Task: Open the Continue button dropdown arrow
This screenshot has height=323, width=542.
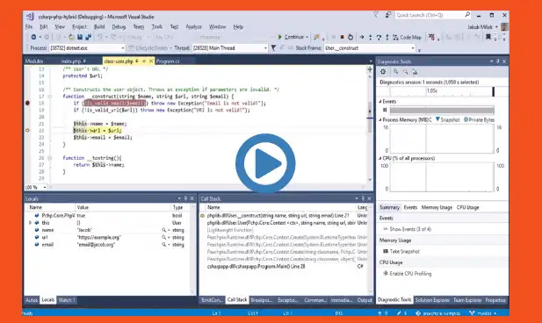Action: point(307,37)
